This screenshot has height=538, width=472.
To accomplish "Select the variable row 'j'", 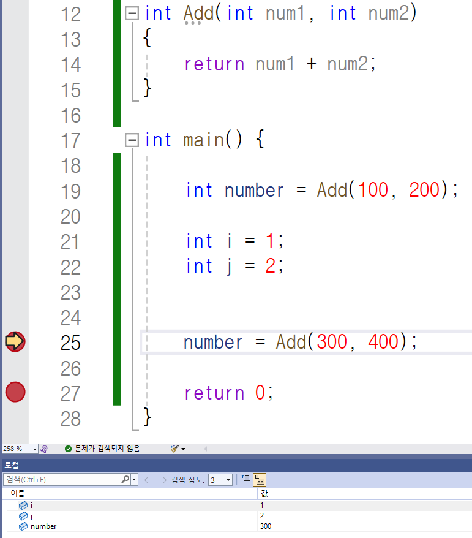I will (239, 516).
